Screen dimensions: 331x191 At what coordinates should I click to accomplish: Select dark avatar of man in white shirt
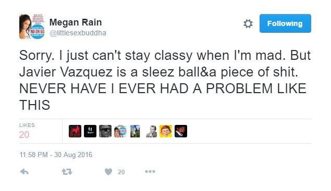181,131
